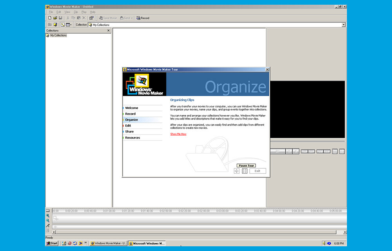Viewport: 392px width, 251px height.
Task: Create a new project with the blank page icon
Action: (x=50, y=18)
